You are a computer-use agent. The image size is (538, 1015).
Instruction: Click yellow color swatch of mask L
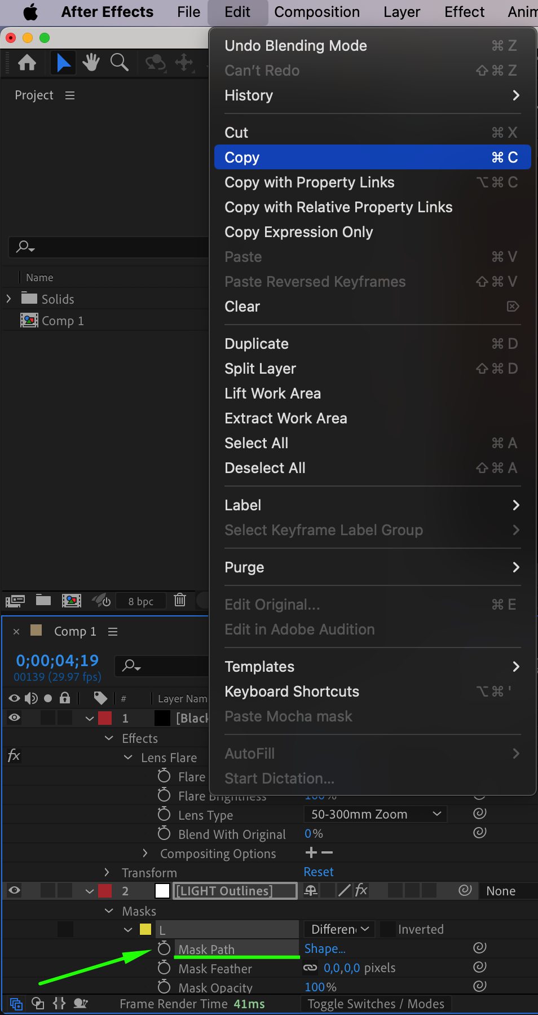coord(145,929)
